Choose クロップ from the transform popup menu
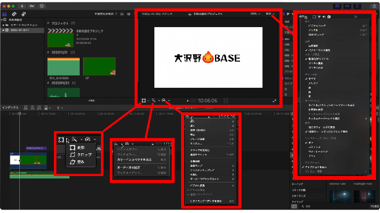Viewport: 380px width, 213px height. click(x=81, y=154)
